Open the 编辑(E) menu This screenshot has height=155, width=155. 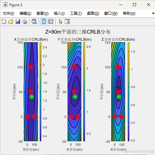[x=25, y=13]
